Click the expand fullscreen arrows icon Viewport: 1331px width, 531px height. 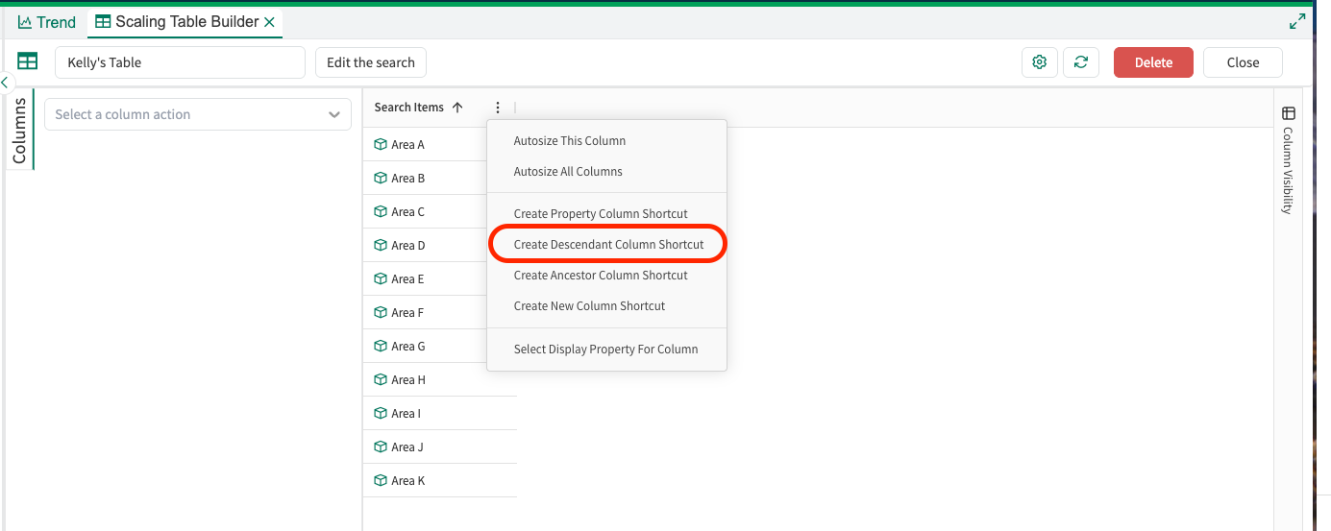click(1296, 21)
